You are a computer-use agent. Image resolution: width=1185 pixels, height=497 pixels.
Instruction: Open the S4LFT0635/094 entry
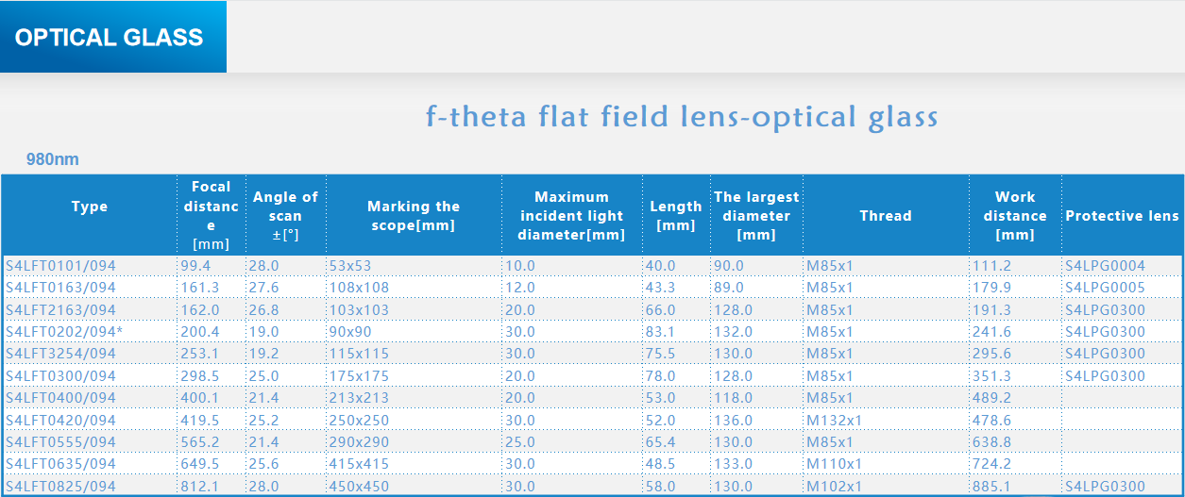60,464
